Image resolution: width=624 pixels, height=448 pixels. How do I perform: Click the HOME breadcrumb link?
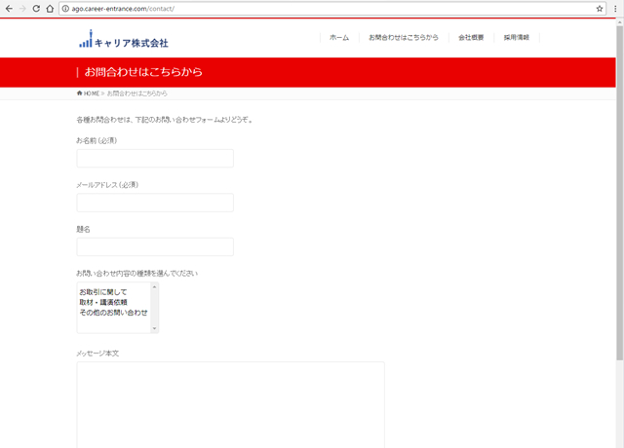91,93
